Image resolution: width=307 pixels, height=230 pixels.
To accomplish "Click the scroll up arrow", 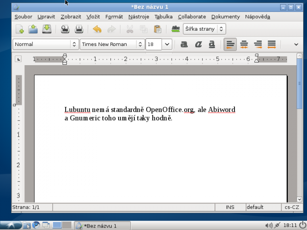I will point(299,56).
